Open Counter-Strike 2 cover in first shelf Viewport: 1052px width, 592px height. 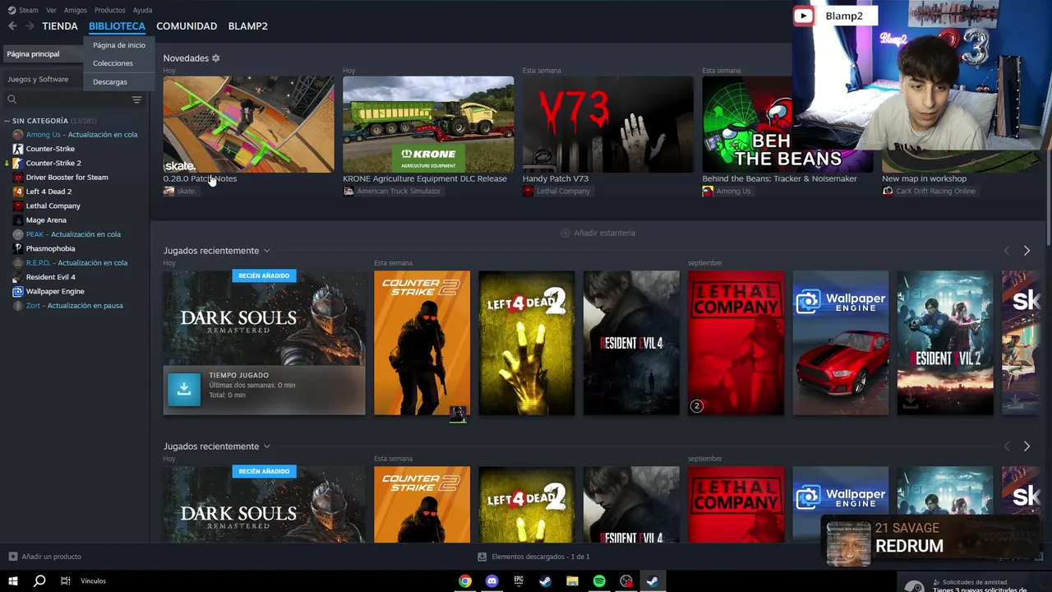coord(422,343)
